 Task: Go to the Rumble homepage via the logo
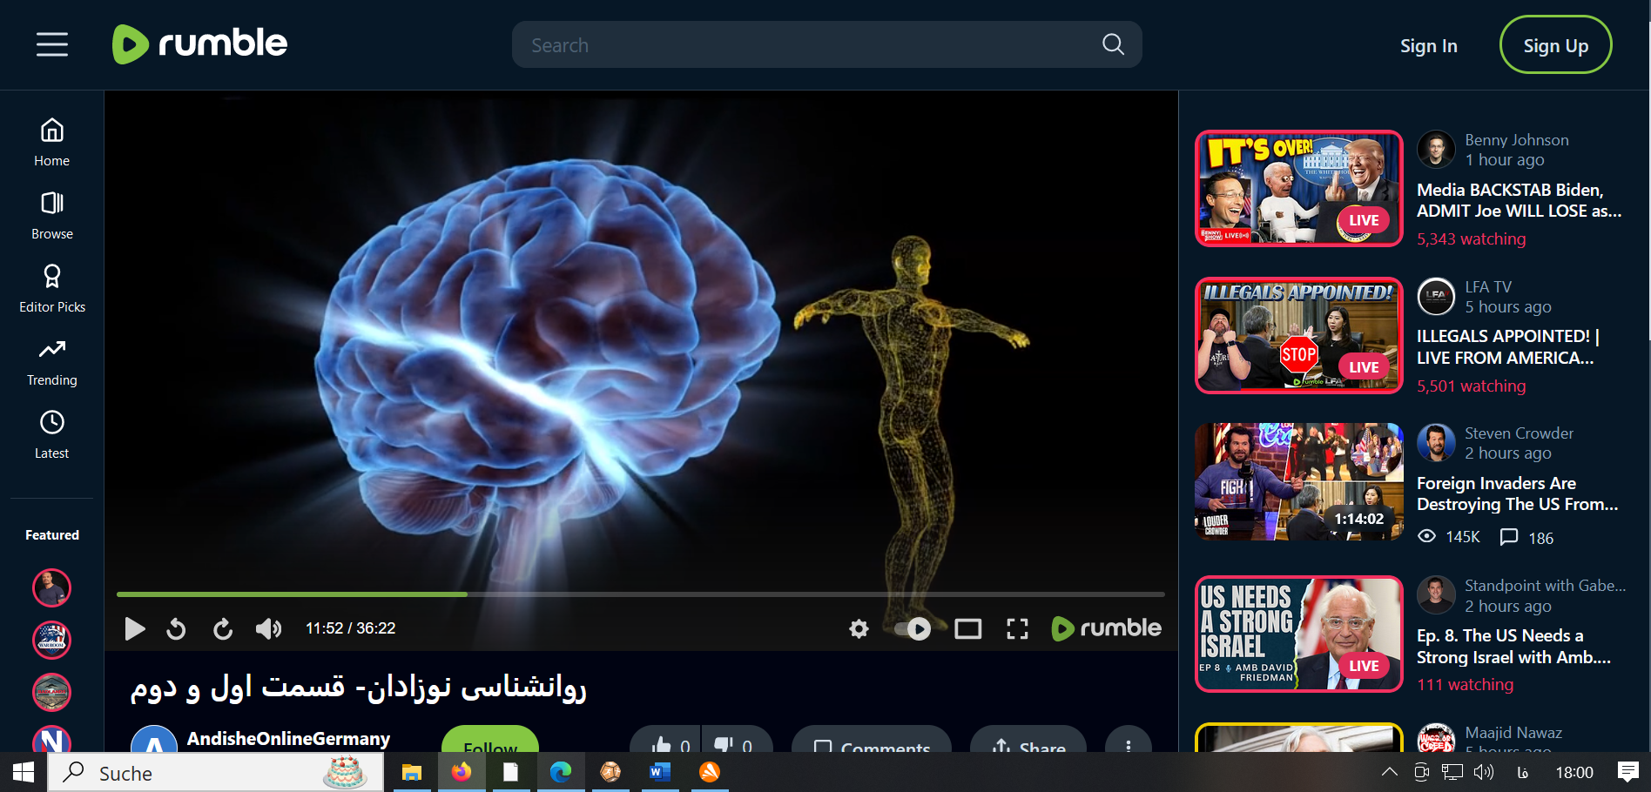(199, 44)
